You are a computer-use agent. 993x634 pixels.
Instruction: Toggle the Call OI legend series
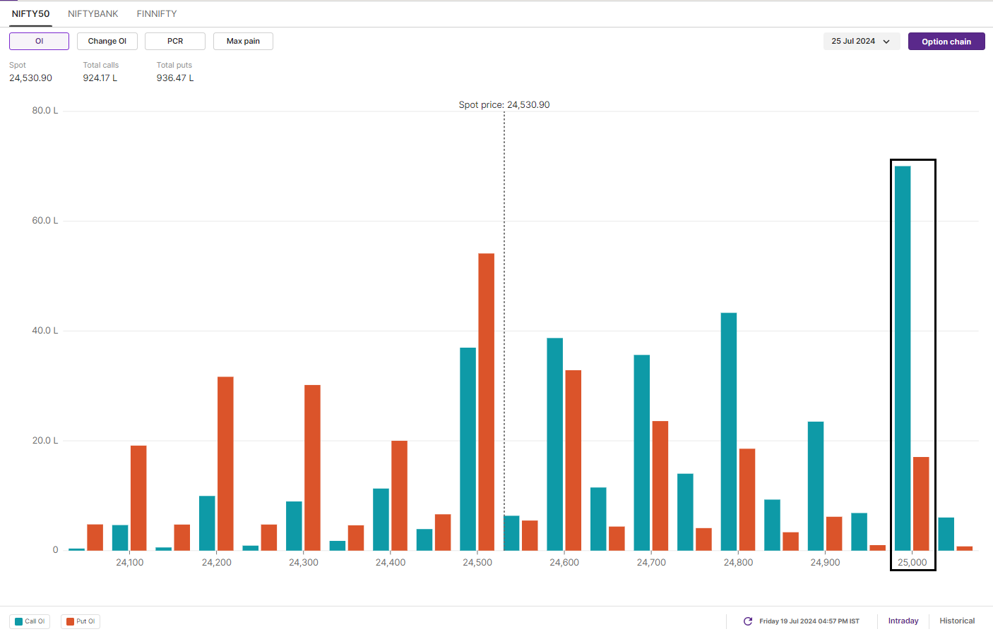pos(30,621)
